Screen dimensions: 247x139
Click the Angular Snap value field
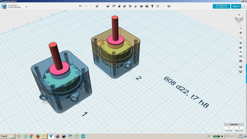coord(239,128)
